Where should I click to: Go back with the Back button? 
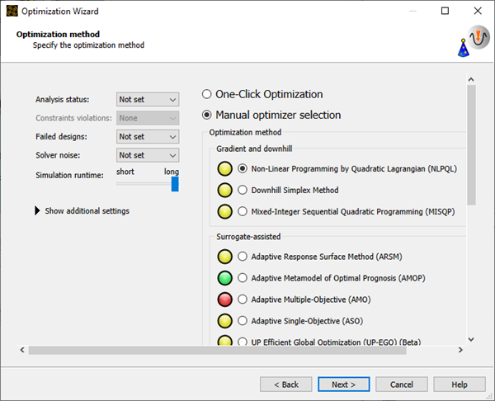tap(285, 384)
